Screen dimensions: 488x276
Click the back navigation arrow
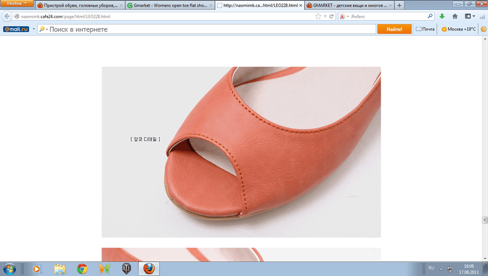[x=7, y=16]
